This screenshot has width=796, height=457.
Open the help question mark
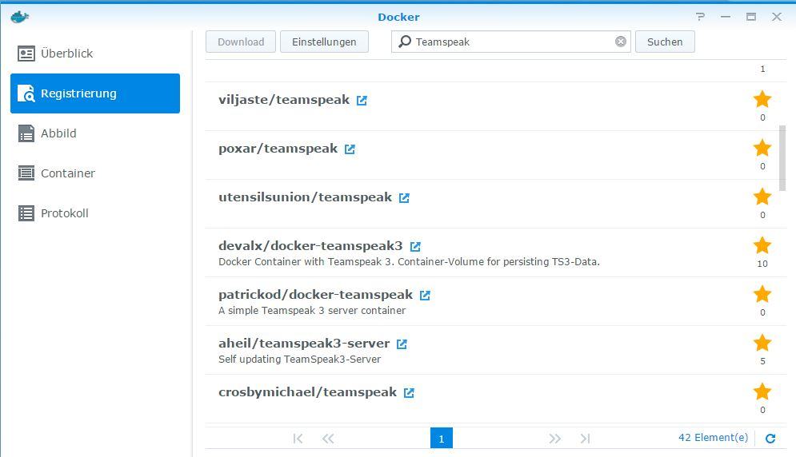click(701, 17)
